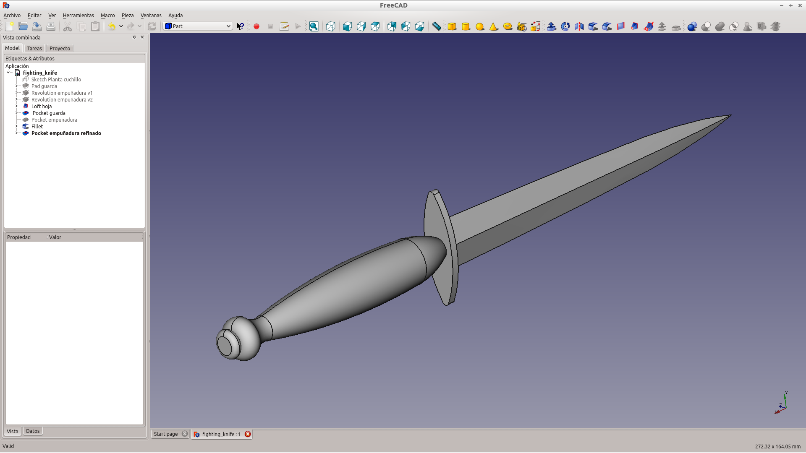Switch to the Tareas tab
806x453 pixels.
(34, 48)
